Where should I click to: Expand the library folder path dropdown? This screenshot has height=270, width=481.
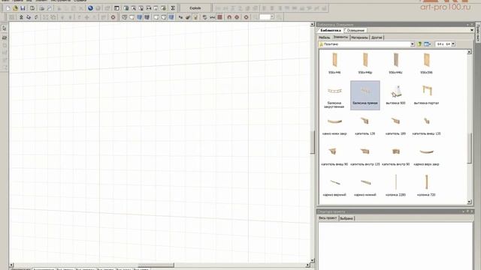point(413,44)
